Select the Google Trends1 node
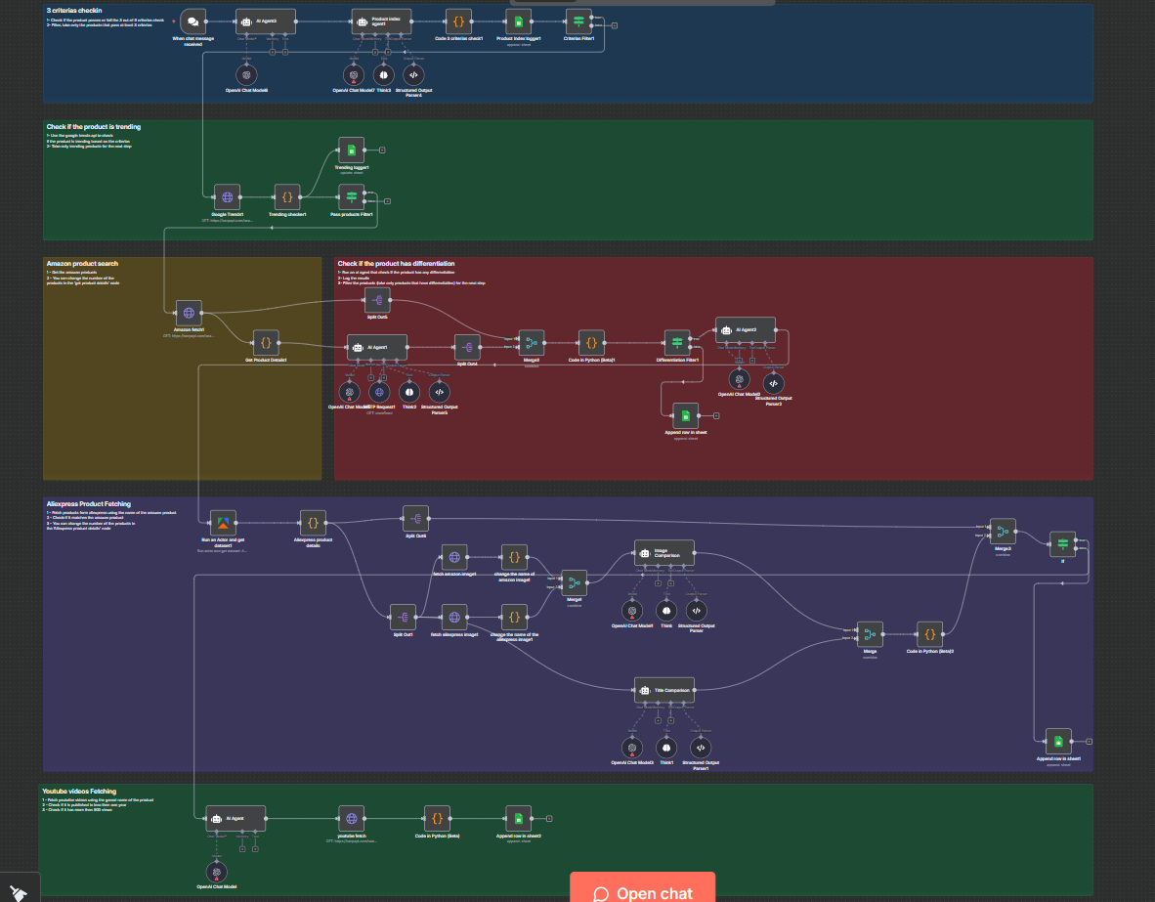The image size is (1155, 902). pyautogui.click(x=226, y=194)
